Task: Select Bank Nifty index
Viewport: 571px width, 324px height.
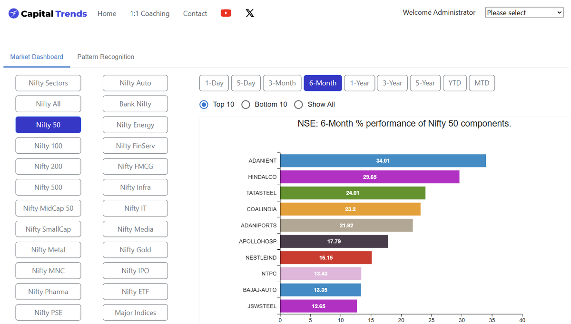Action: click(x=135, y=104)
